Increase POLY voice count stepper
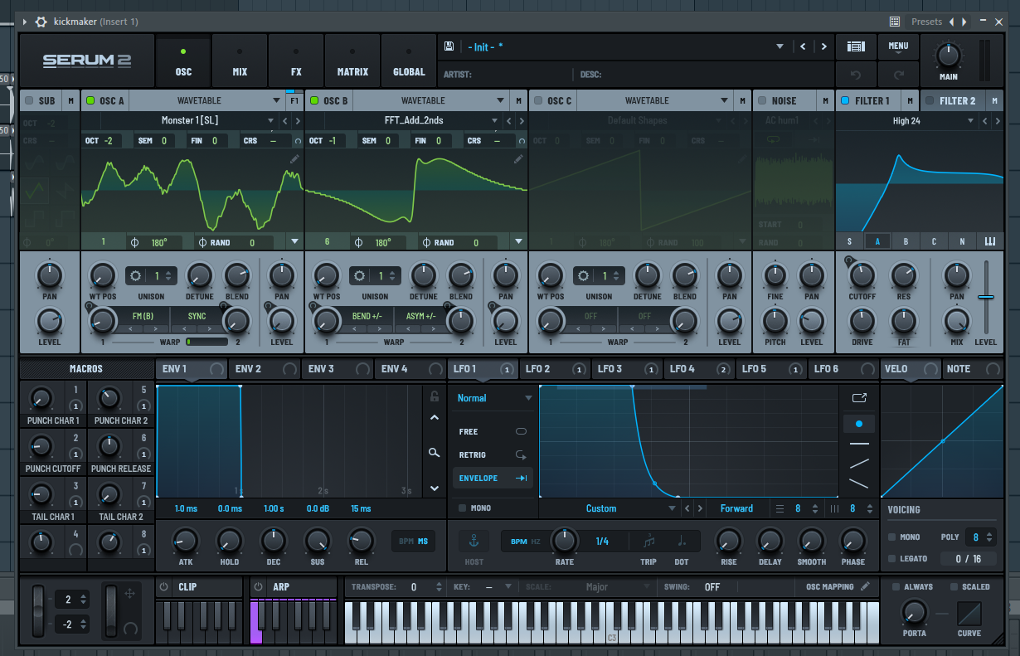1020x656 pixels. pos(990,534)
